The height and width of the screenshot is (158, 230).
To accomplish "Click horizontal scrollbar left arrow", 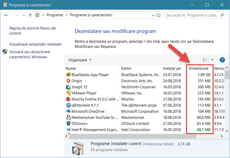I will coord(66,136).
